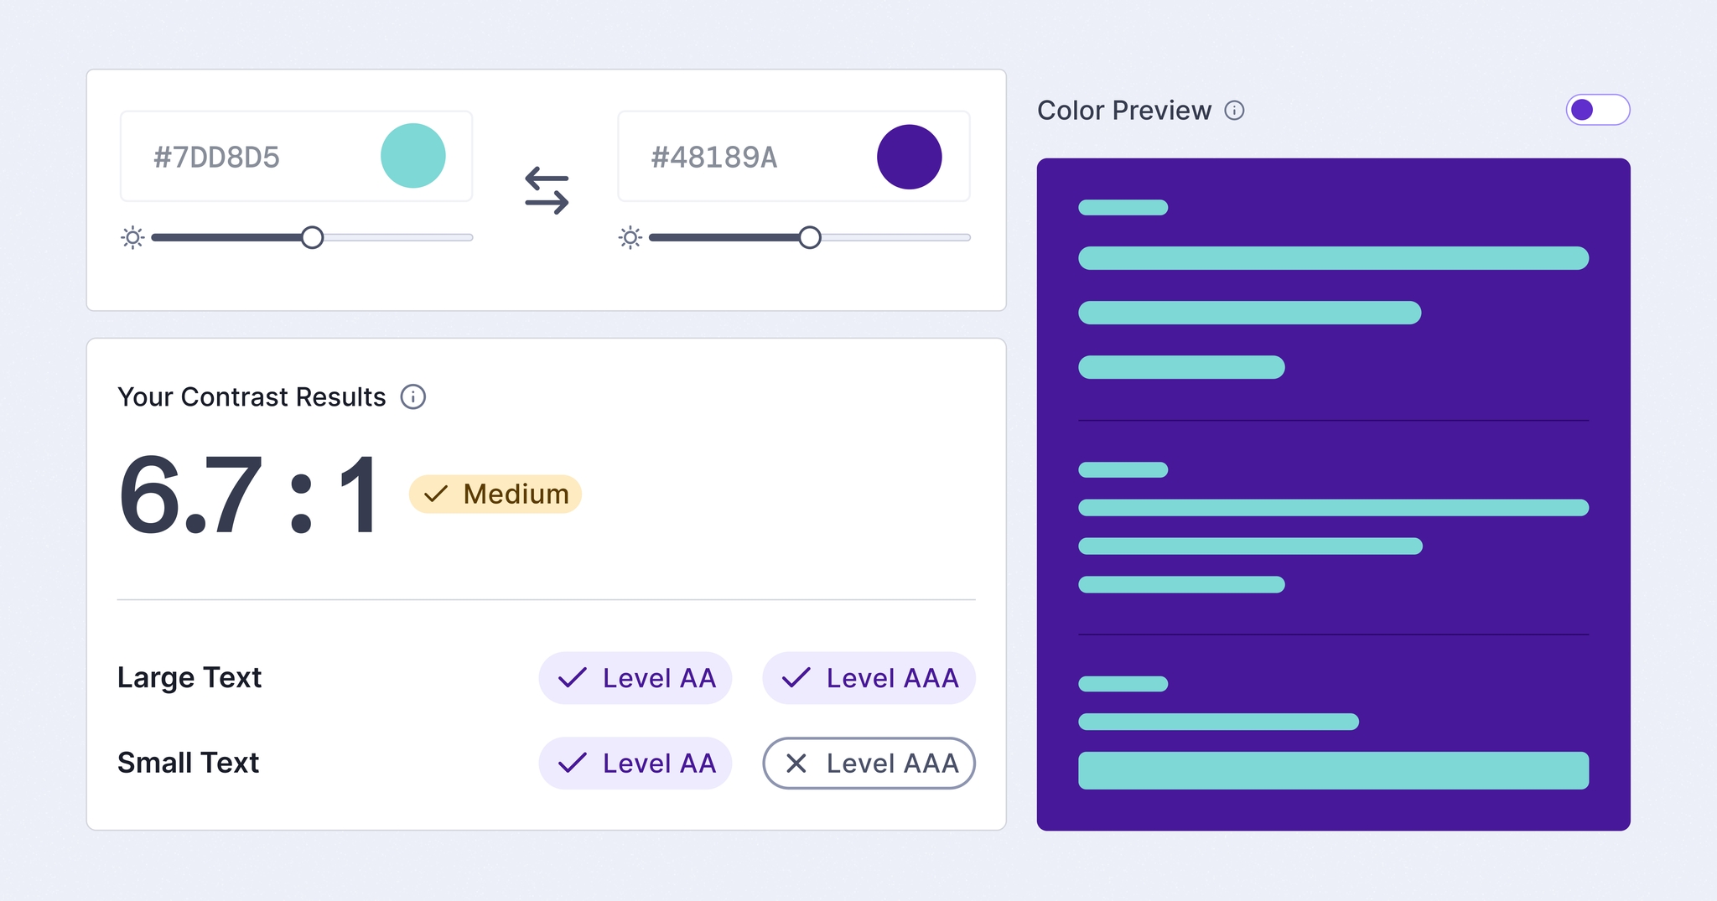Click the checkmark inside the Medium badge

pos(436,494)
